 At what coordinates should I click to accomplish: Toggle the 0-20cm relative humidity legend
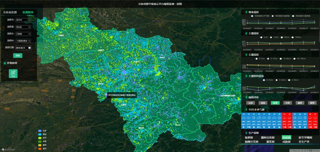pos(280,80)
